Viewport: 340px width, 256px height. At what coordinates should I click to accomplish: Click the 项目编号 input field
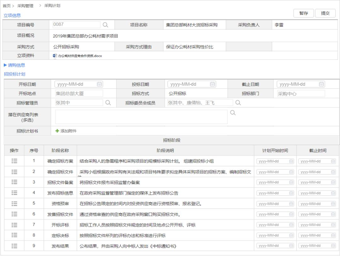(x=76, y=25)
